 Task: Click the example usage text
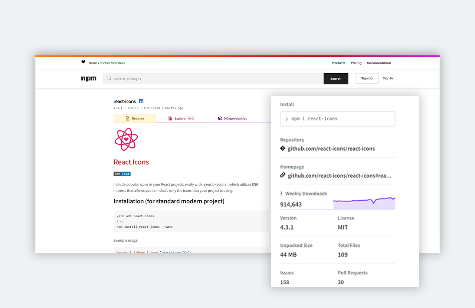(125, 240)
